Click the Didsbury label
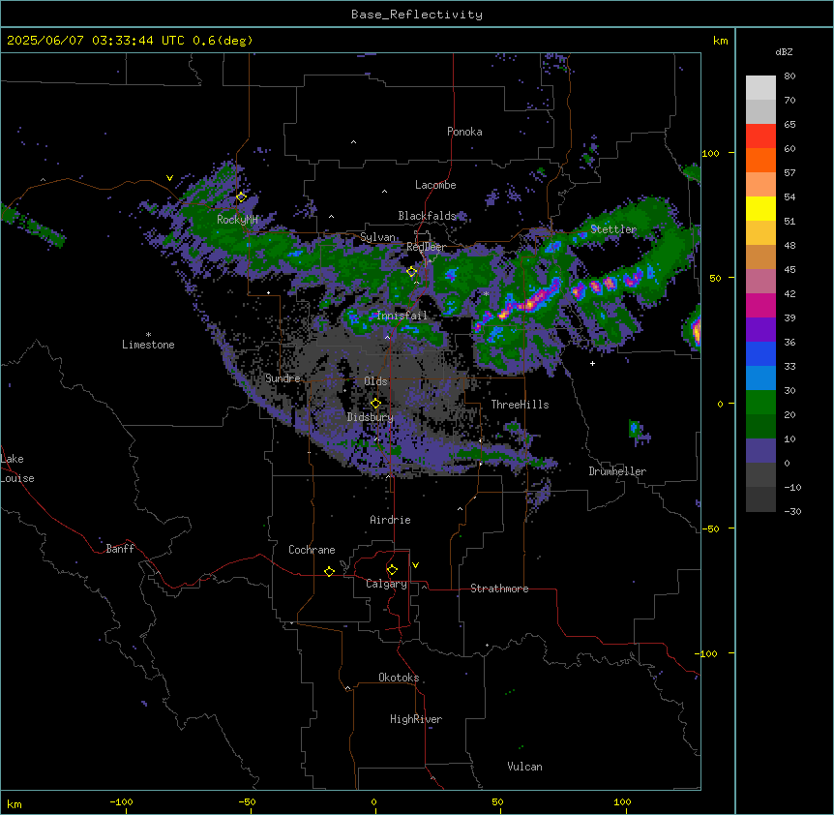The image size is (834, 815). pos(370,417)
